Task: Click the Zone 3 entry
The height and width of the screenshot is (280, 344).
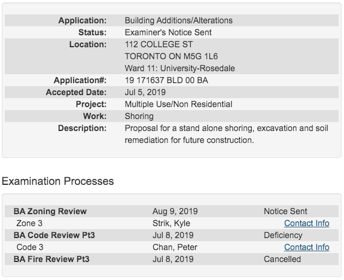Action: point(29,223)
